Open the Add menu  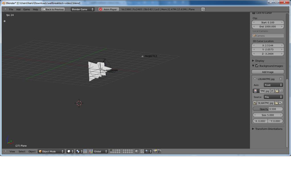point(18,9)
